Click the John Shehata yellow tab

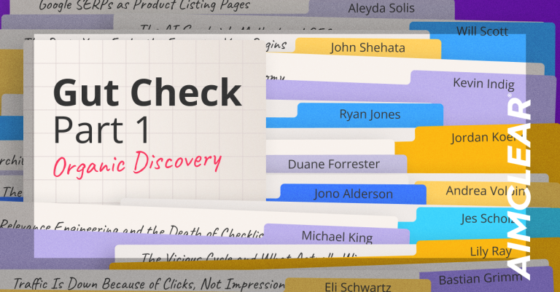(367, 48)
